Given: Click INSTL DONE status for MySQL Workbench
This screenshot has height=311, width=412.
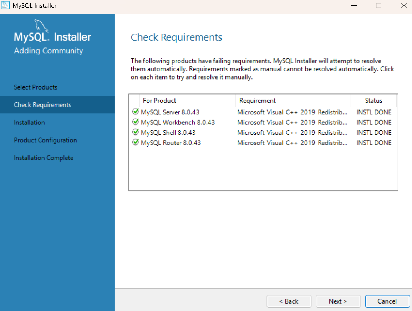Looking at the screenshot, I should point(374,123).
